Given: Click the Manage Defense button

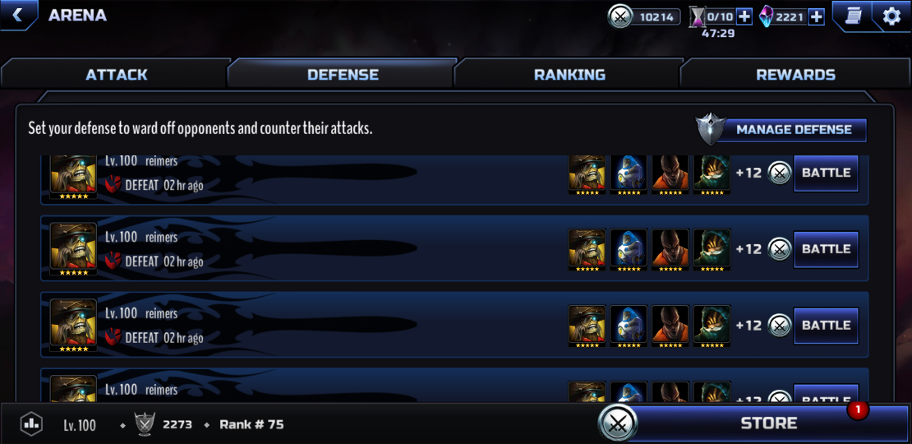Looking at the screenshot, I should (794, 130).
